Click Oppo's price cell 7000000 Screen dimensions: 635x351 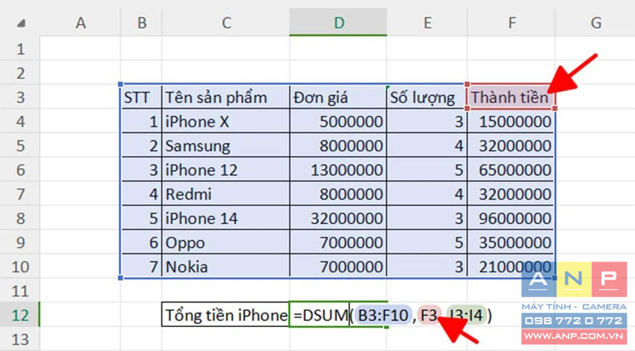[338, 243]
